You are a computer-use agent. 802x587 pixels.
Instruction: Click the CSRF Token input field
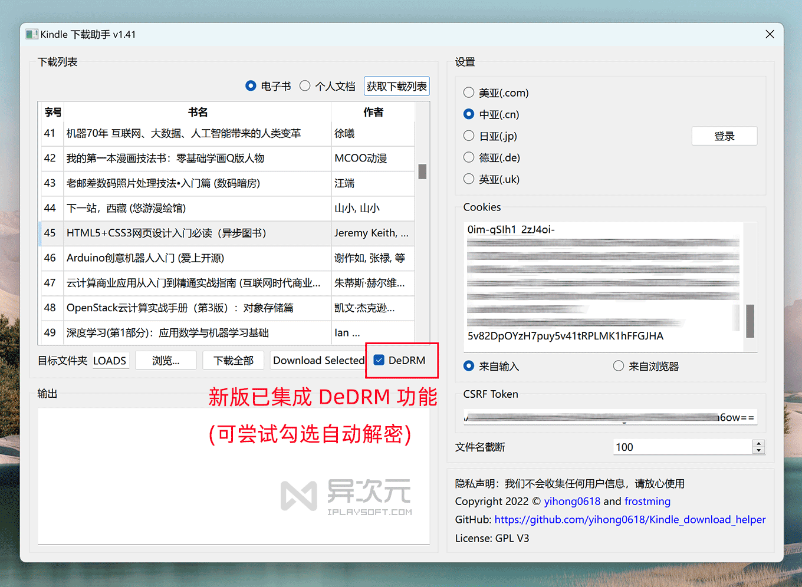pyautogui.click(x=610, y=417)
